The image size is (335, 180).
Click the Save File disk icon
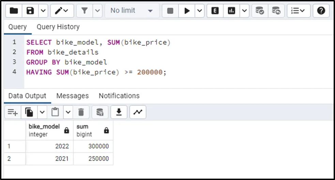pyautogui.click(x=30, y=11)
